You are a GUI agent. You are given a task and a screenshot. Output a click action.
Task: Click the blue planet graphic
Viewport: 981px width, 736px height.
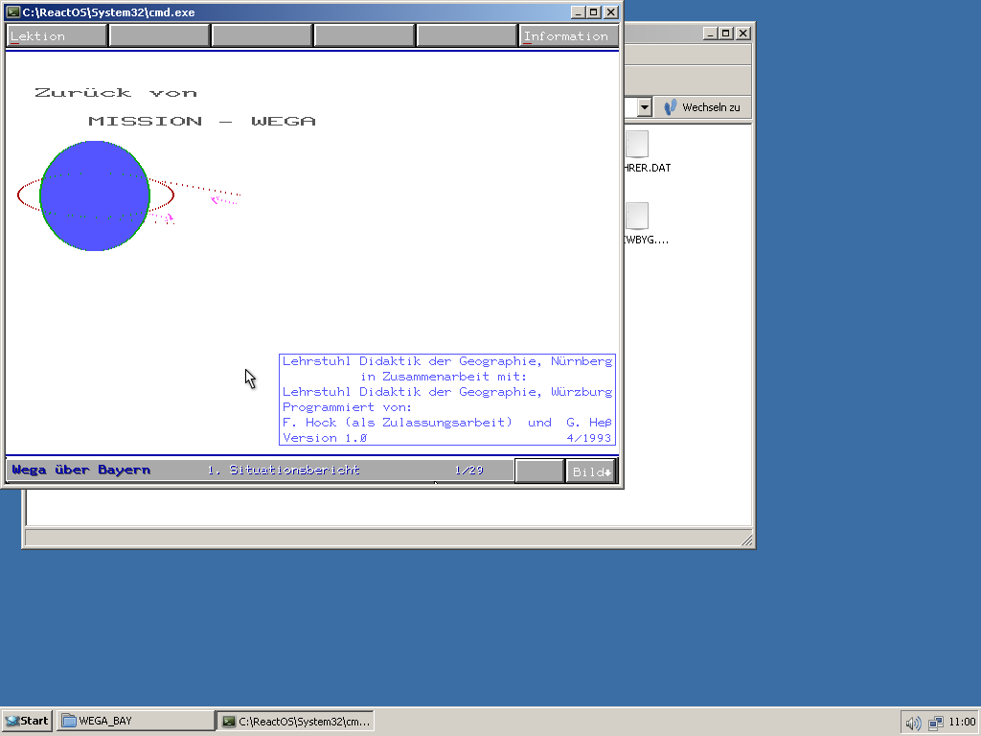95,195
